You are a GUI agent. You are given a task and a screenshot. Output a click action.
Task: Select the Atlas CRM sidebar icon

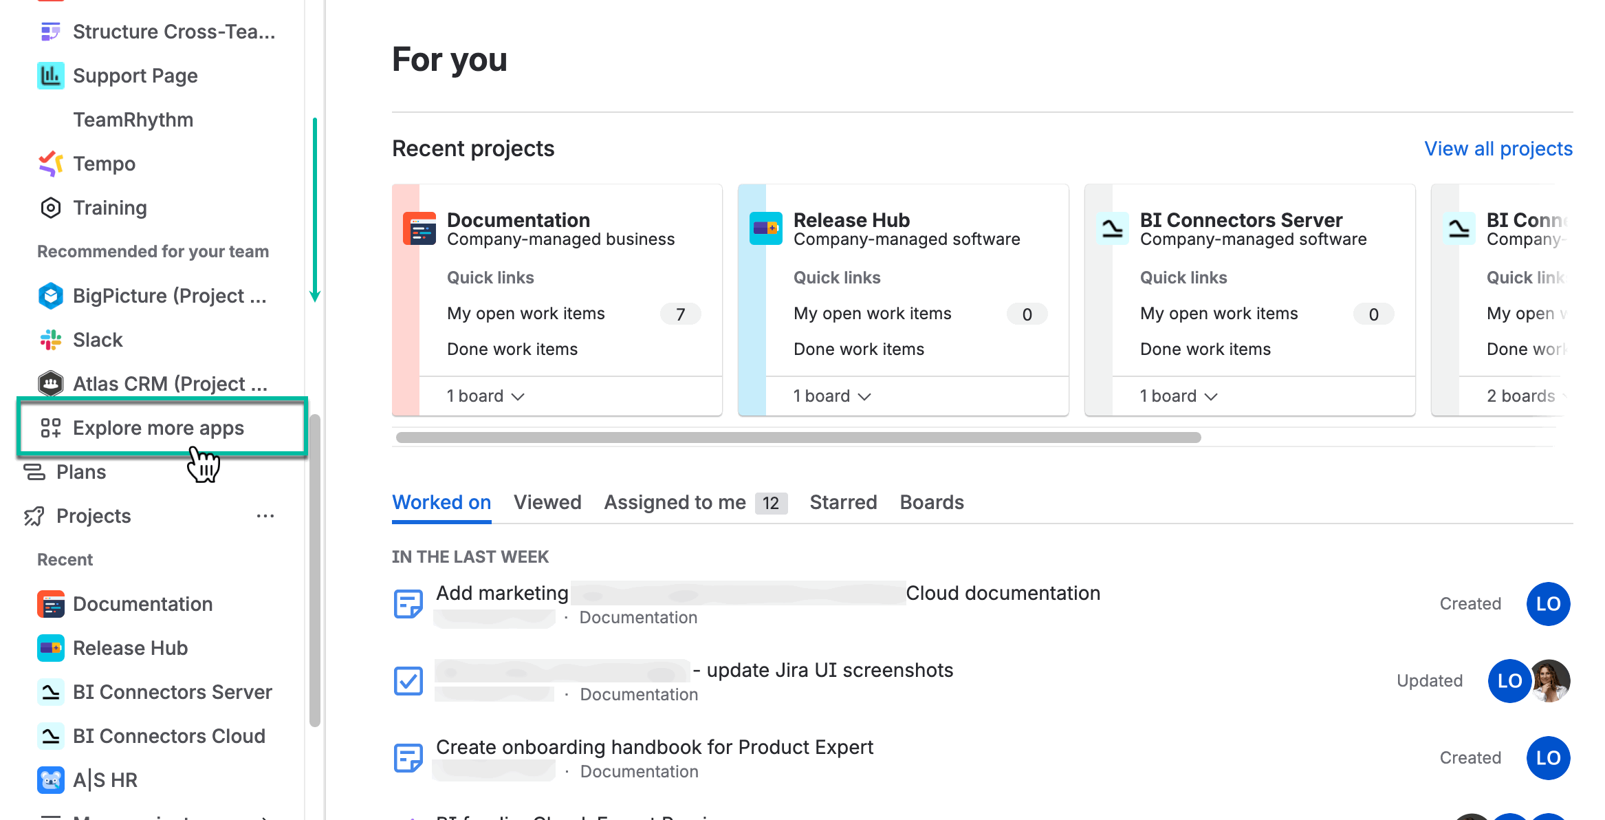coord(50,383)
